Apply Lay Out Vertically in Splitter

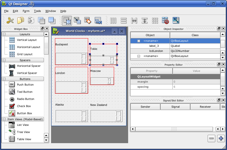pos(145,20)
